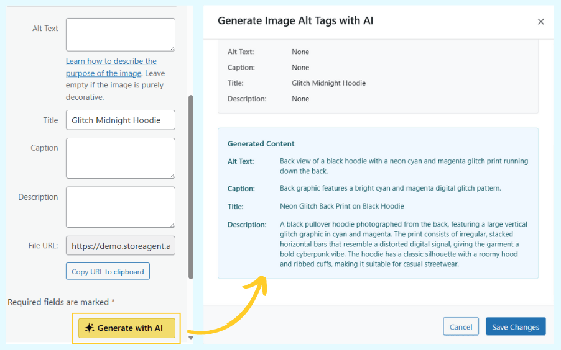The height and width of the screenshot is (350, 561).
Task: Focus the Alt Text textarea
Action: (x=120, y=34)
